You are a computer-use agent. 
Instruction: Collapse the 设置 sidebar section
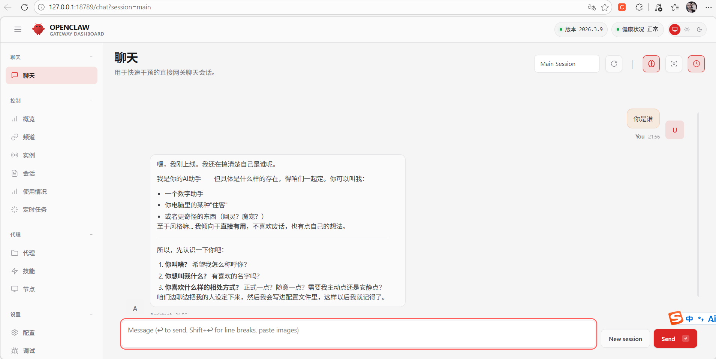coord(51,314)
